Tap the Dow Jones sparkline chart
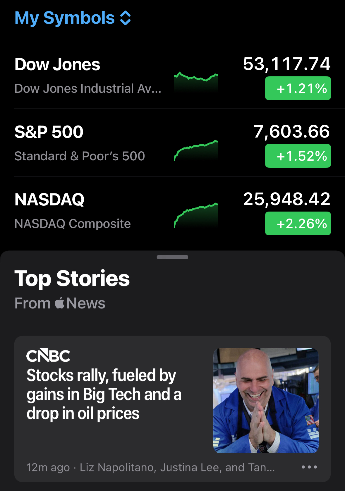345x491 pixels. 196,82
